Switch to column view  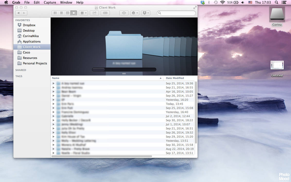coord(67,13)
